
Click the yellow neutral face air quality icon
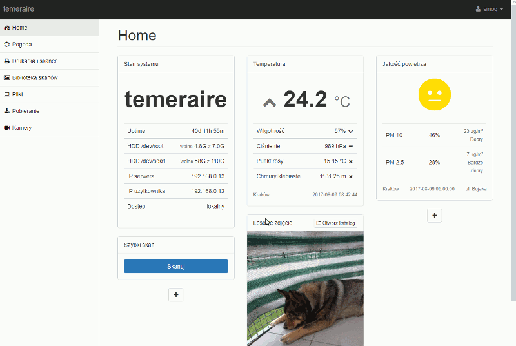434,94
